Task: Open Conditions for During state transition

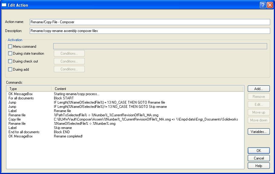Action: (69, 53)
